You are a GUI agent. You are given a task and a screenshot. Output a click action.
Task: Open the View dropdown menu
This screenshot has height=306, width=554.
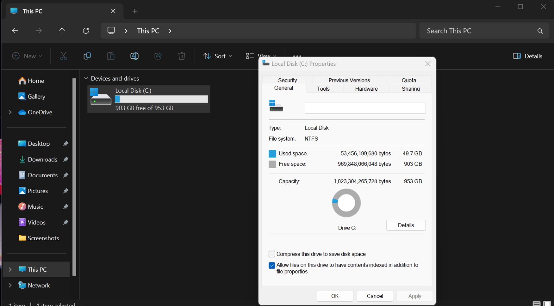click(x=261, y=56)
